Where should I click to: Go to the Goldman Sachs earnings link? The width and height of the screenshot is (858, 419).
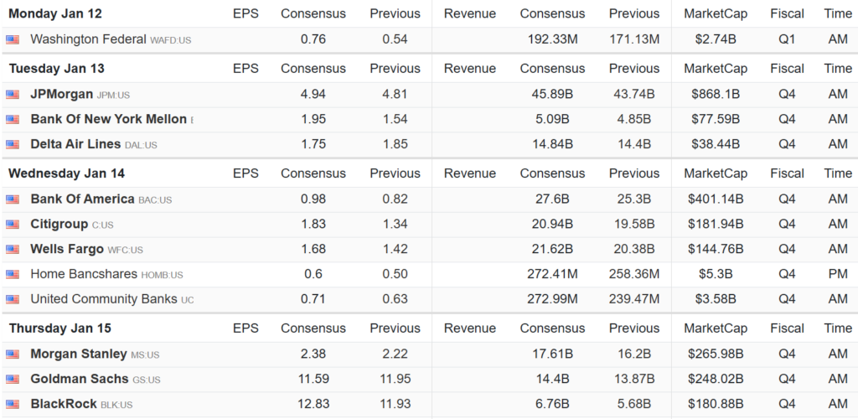[x=80, y=379]
